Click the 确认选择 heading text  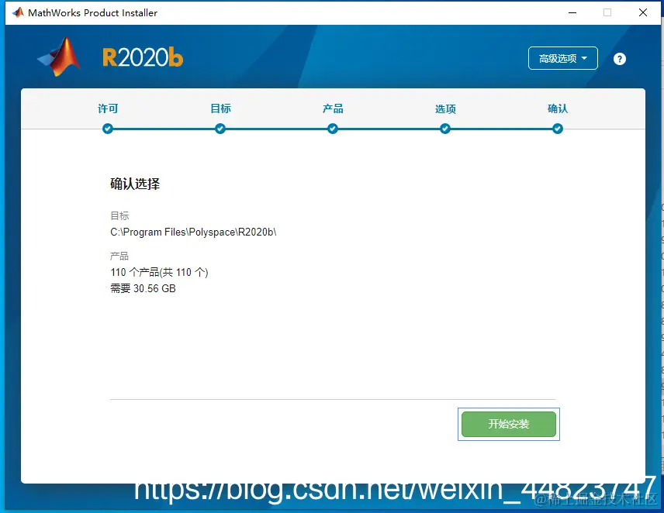tap(136, 184)
